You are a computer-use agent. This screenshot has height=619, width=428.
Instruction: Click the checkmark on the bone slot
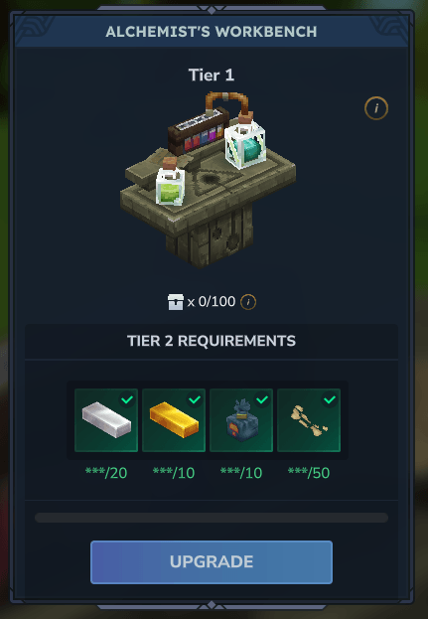coord(330,399)
